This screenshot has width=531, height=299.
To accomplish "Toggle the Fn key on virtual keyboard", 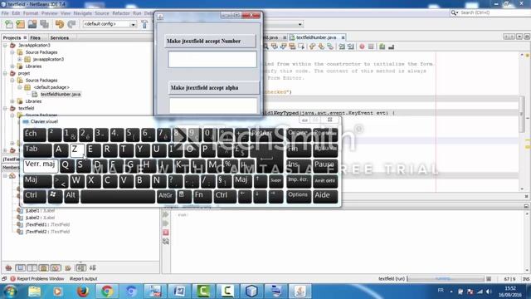I will [202, 197].
